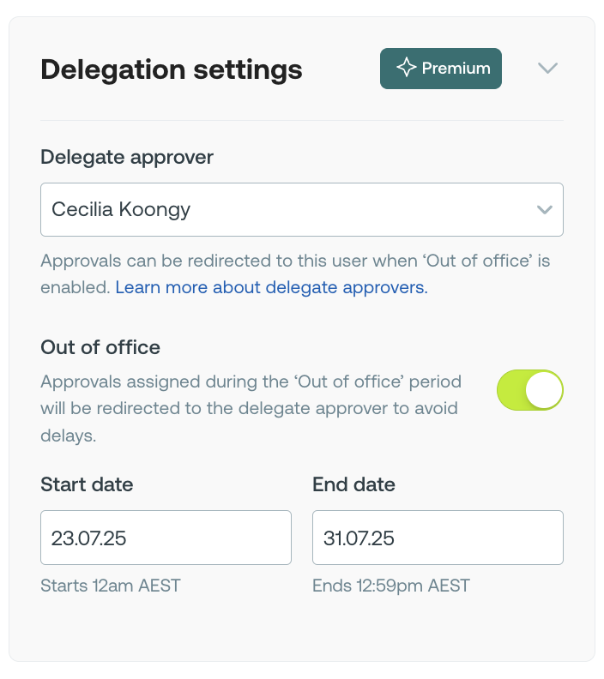Viewport: 604px width, 679px height.
Task: Click the Out of office description paragraph
Action: tap(251, 408)
